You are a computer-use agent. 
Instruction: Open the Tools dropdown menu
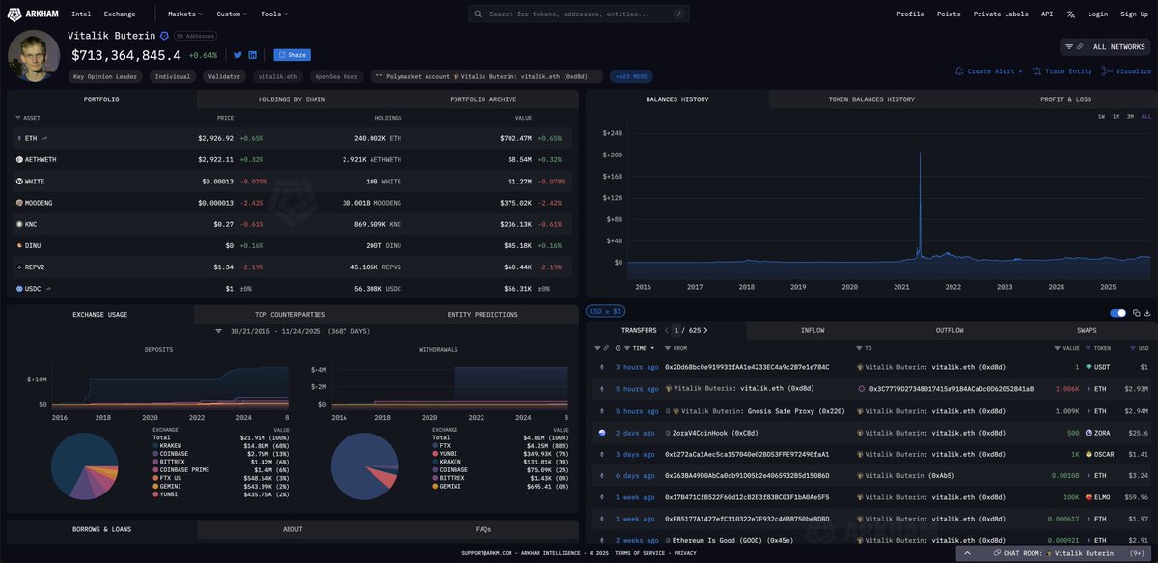(x=274, y=14)
